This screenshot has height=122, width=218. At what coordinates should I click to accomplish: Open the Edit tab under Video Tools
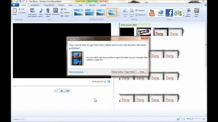tap(80, 5)
